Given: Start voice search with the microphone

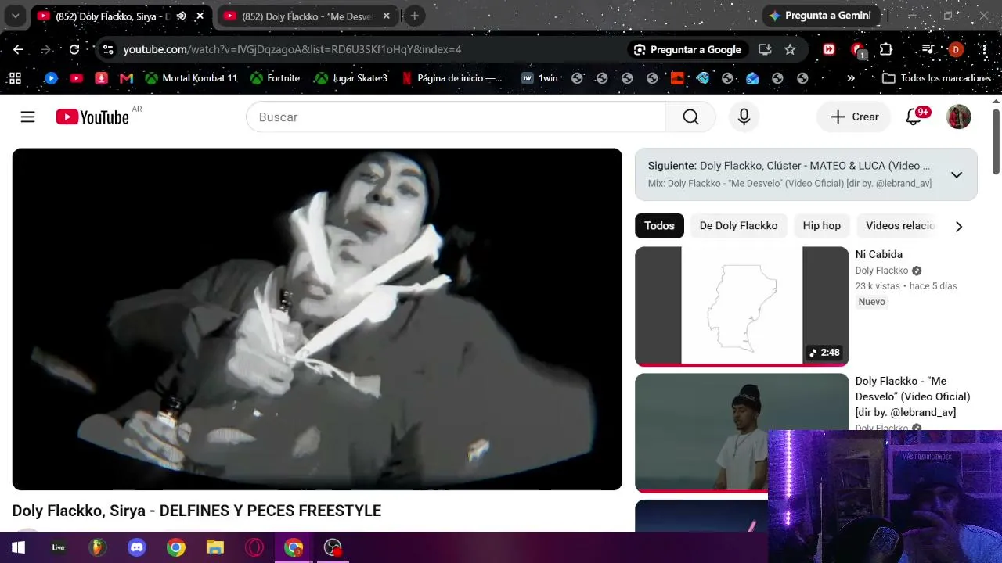Looking at the screenshot, I should (744, 117).
